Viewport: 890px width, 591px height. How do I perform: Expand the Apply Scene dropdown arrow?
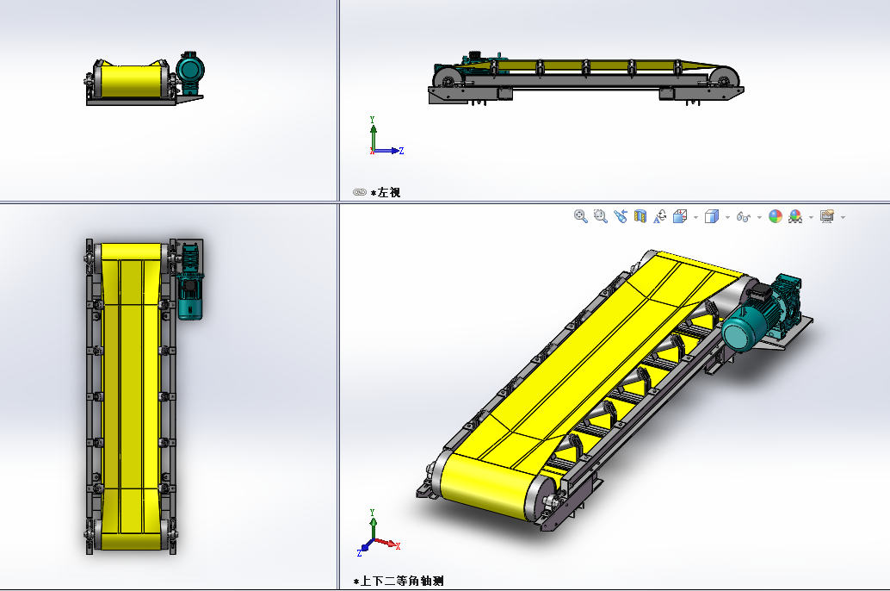pyautogui.click(x=811, y=217)
